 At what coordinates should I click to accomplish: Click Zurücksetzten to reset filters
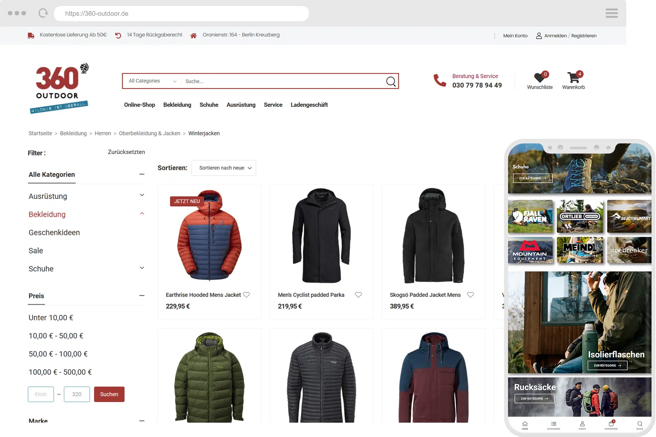pos(126,152)
